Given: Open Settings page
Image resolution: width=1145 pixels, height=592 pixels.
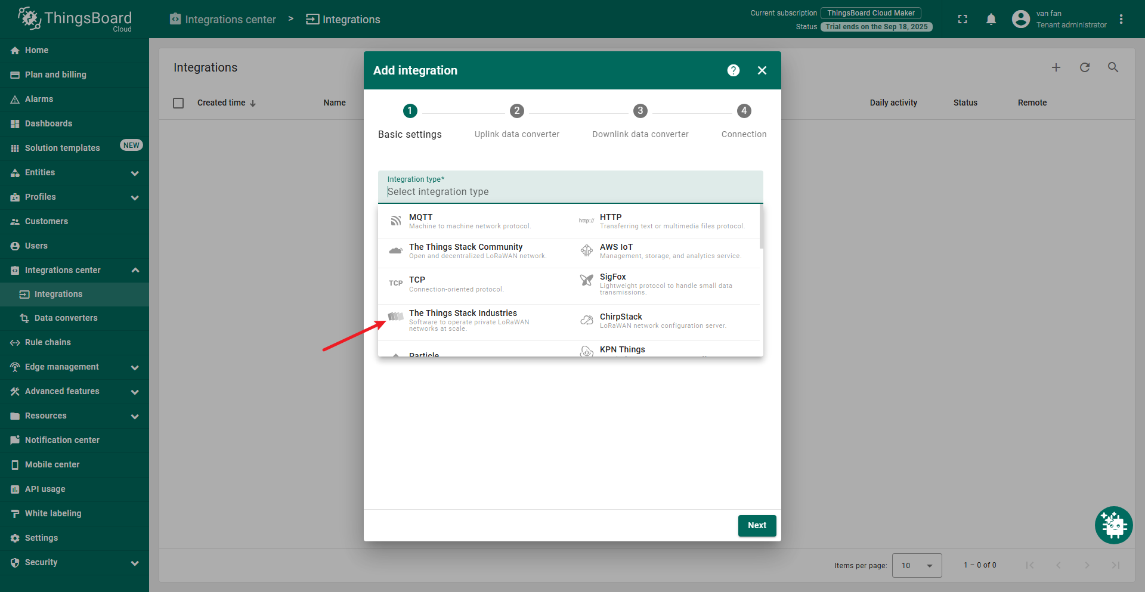Looking at the screenshot, I should click(74, 538).
